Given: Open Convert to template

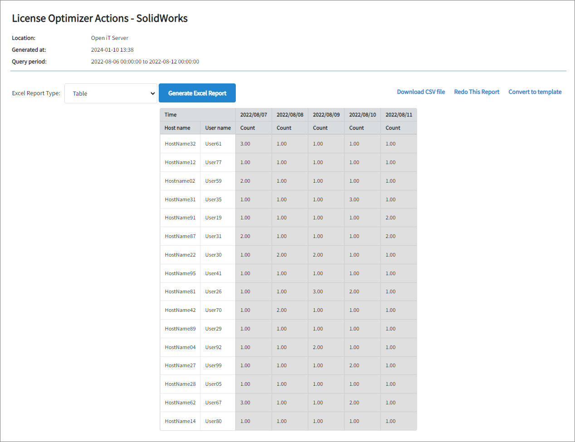Looking at the screenshot, I should click(535, 92).
